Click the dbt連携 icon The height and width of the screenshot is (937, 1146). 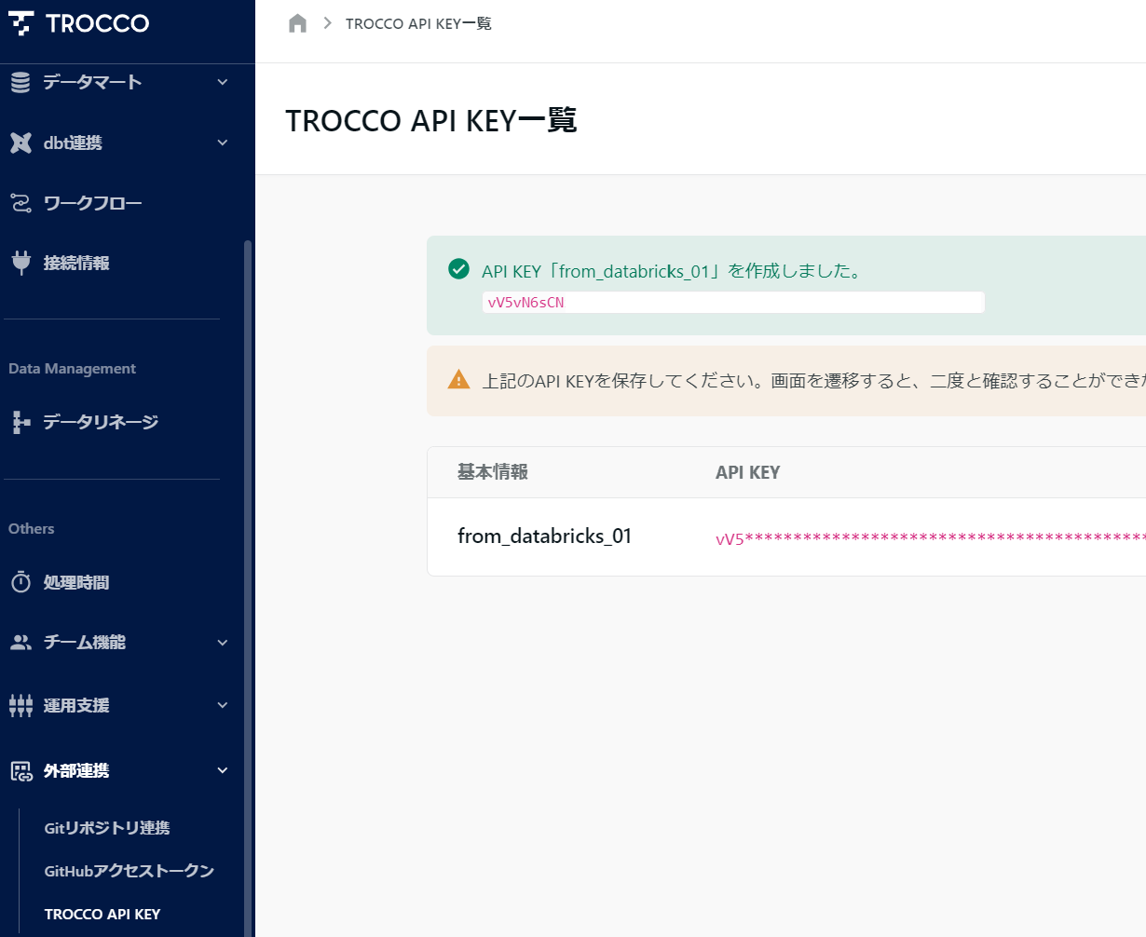pyautogui.click(x=20, y=143)
